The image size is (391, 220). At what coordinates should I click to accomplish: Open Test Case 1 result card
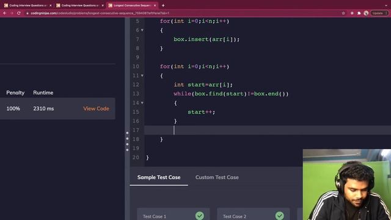(x=174, y=215)
